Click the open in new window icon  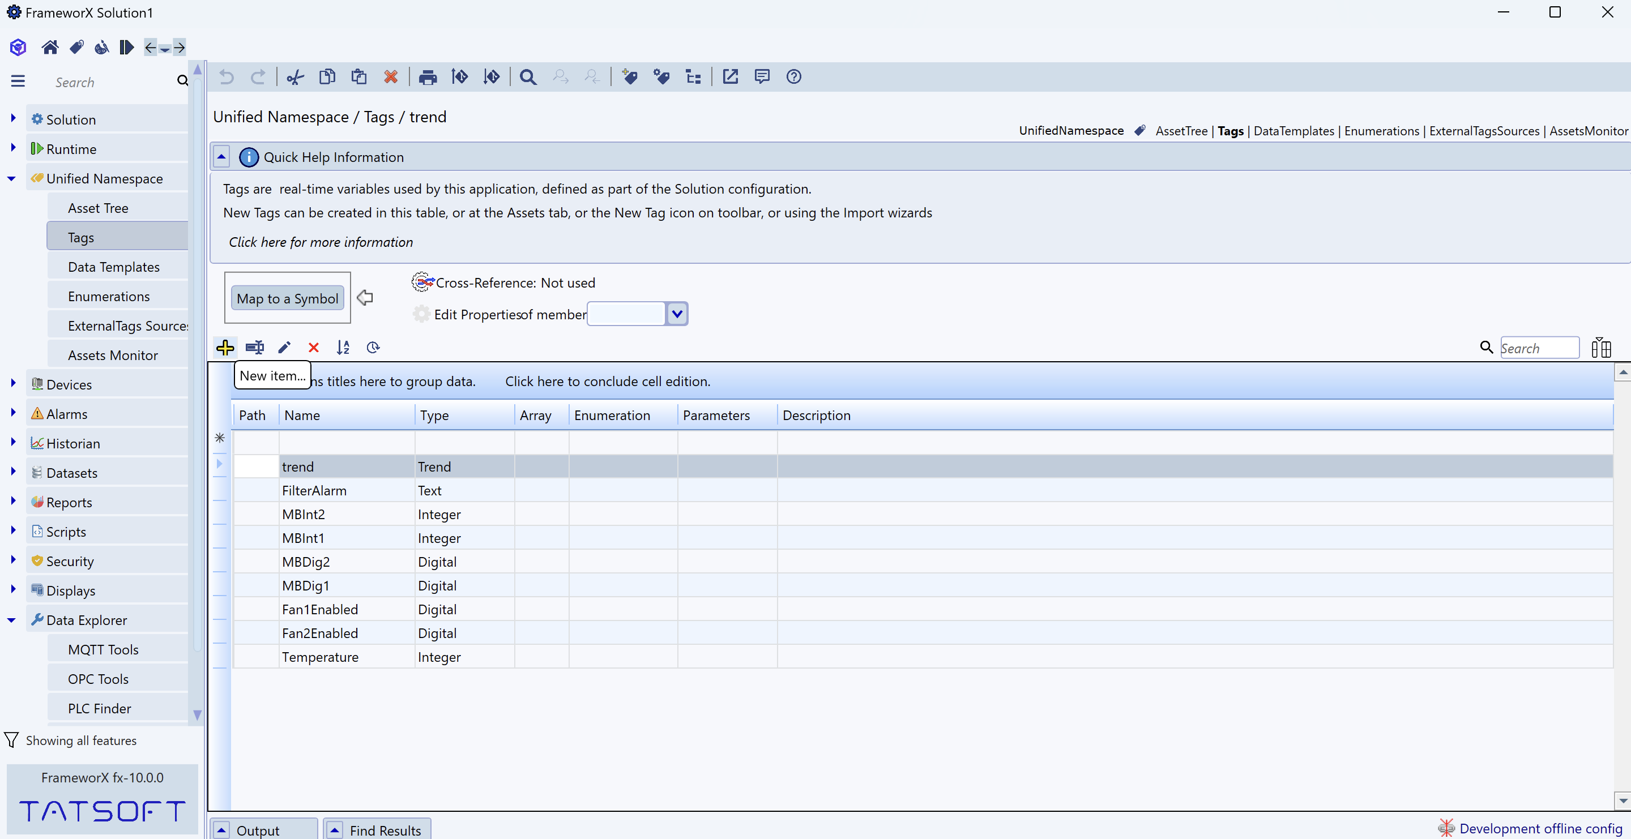730,76
